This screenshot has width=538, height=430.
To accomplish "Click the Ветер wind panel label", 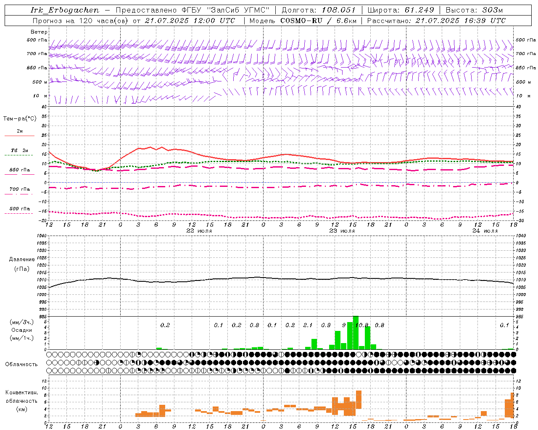I will pos(39,32).
